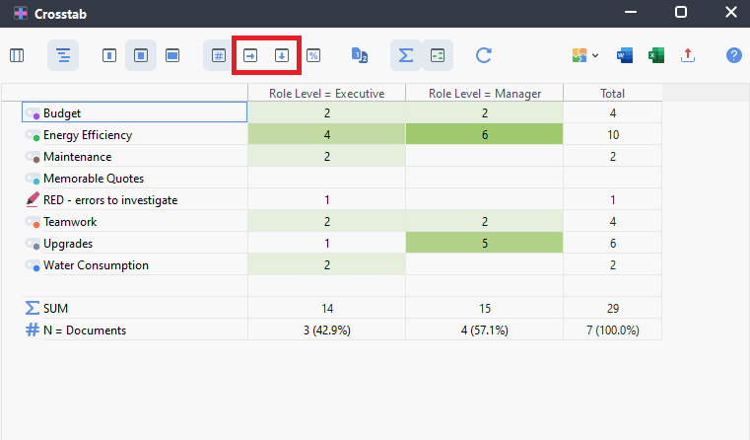Click Teamwork Manager cell showing 2
Screen dimensions: 750x440
(x=485, y=222)
